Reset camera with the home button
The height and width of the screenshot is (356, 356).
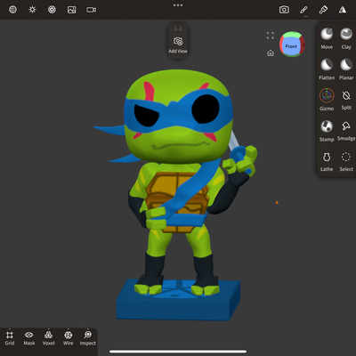click(271, 53)
